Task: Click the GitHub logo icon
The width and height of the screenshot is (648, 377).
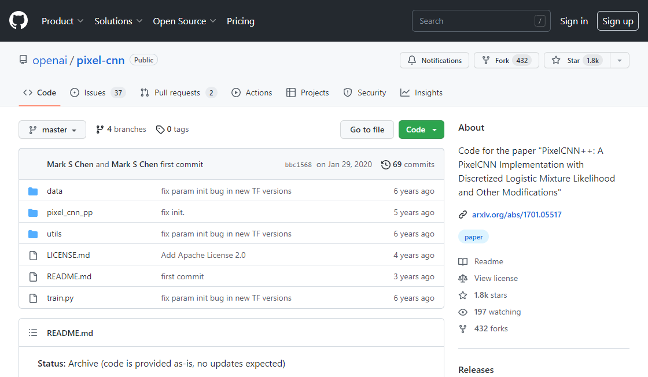Action: pos(19,21)
